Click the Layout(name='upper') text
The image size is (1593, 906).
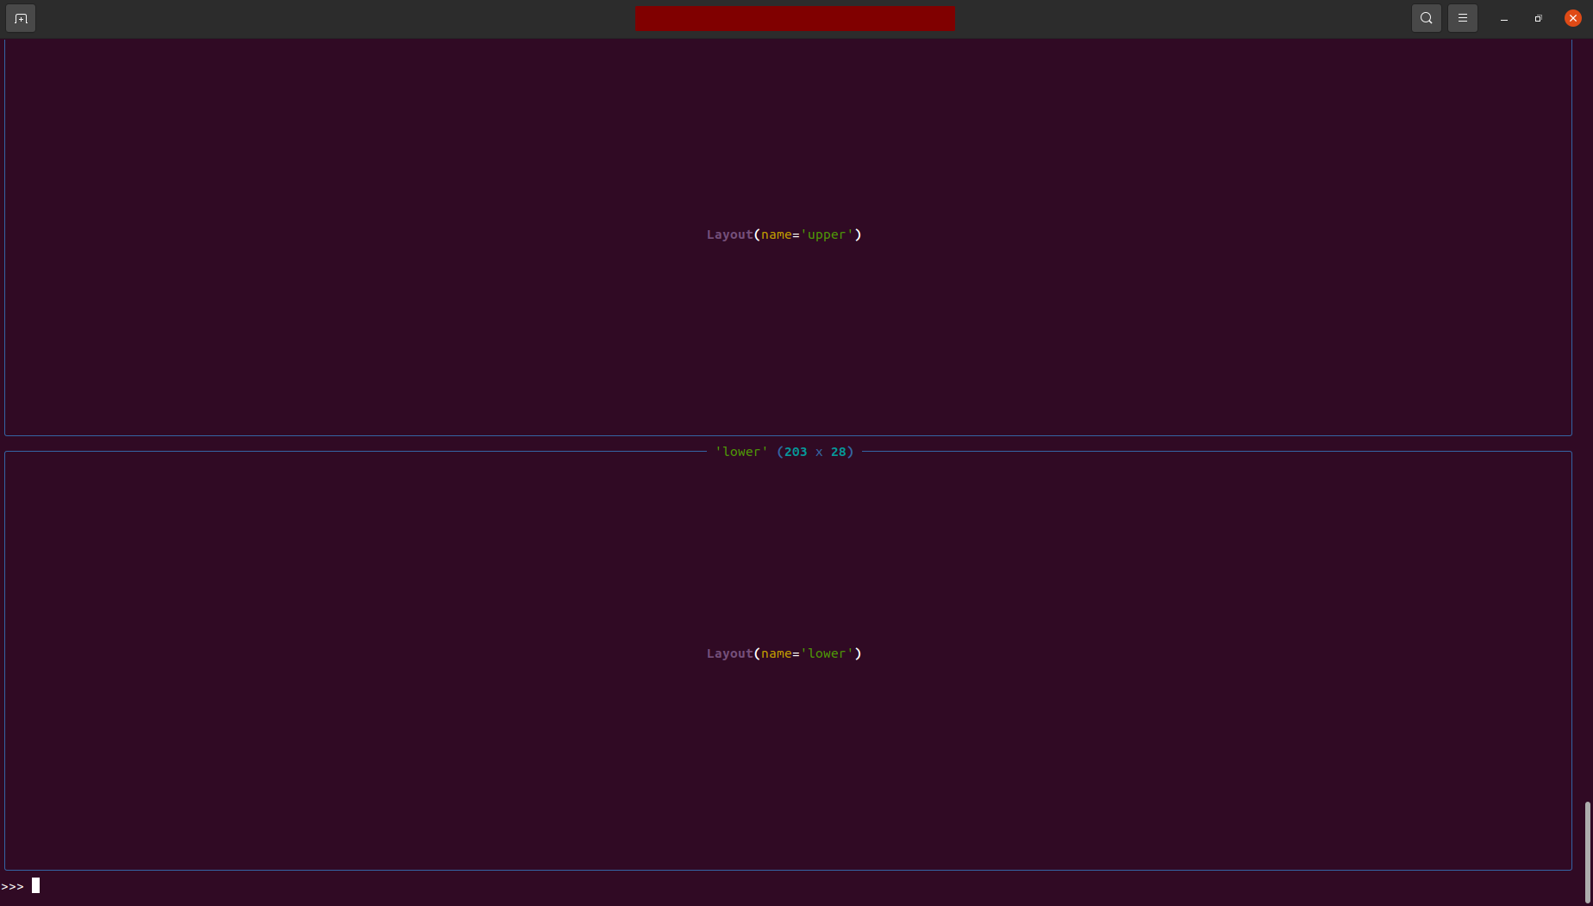click(784, 234)
